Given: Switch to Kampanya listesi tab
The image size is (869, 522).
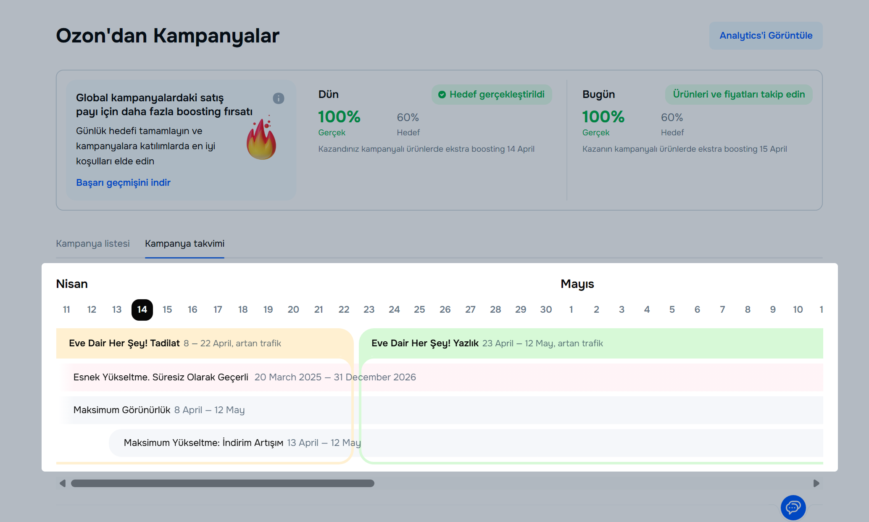Looking at the screenshot, I should click(x=93, y=244).
